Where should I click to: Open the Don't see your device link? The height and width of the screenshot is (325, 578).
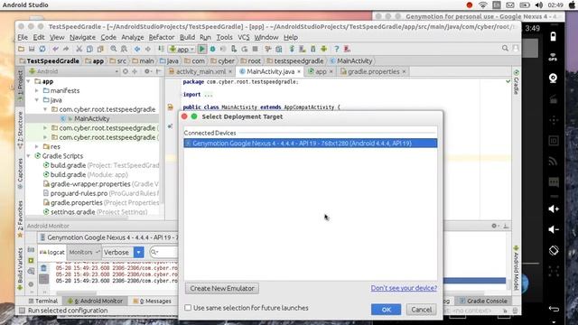404,288
